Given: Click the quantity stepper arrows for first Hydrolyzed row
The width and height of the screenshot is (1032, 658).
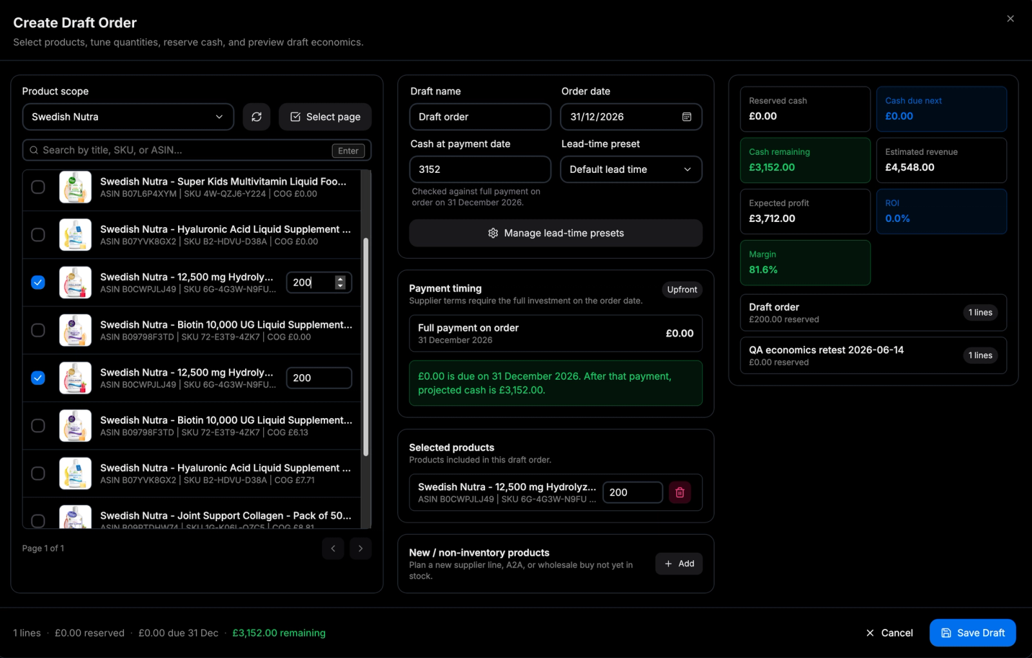Looking at the screenshot, I should [341, 283].
